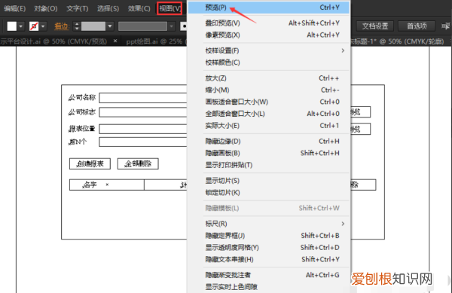Viewport: 452px width, 293px height.
Task: Select 显示实时上色间隙 entry
Action: coord(268,287)
